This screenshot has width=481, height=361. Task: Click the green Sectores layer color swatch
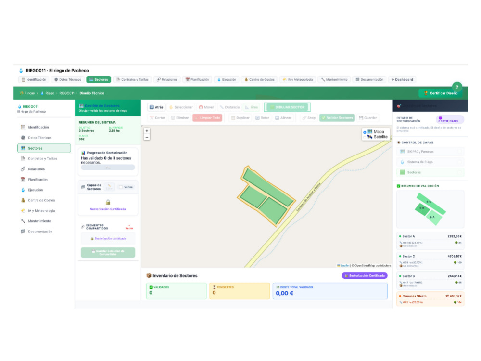point(402,172)
